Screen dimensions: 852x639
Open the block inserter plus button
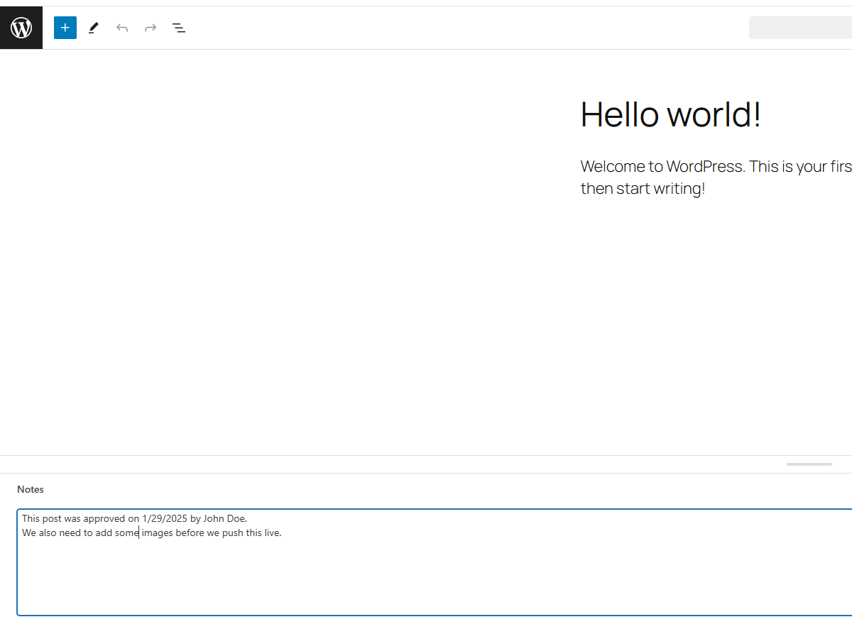pos(65,28)
